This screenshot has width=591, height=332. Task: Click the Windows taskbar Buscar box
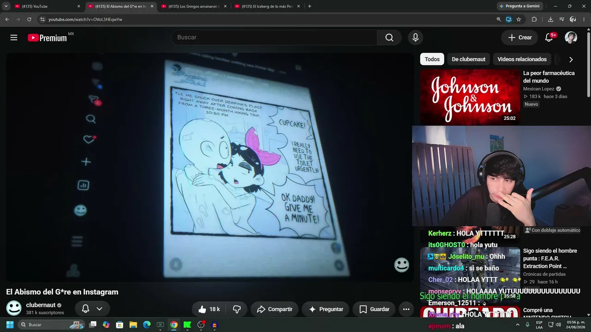[52, 325]
